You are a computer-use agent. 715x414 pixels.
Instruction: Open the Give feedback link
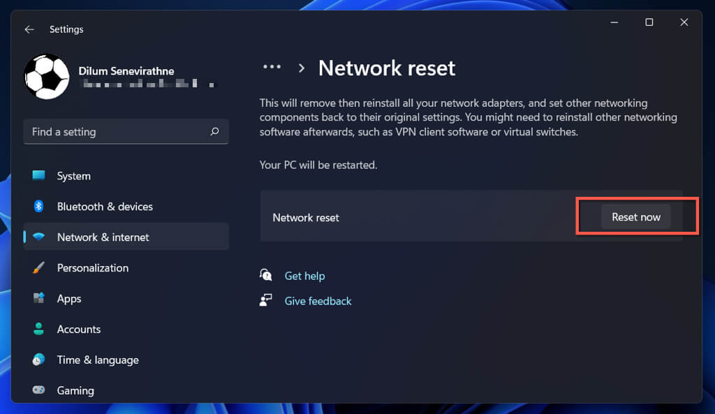click(x=318, y=301)
